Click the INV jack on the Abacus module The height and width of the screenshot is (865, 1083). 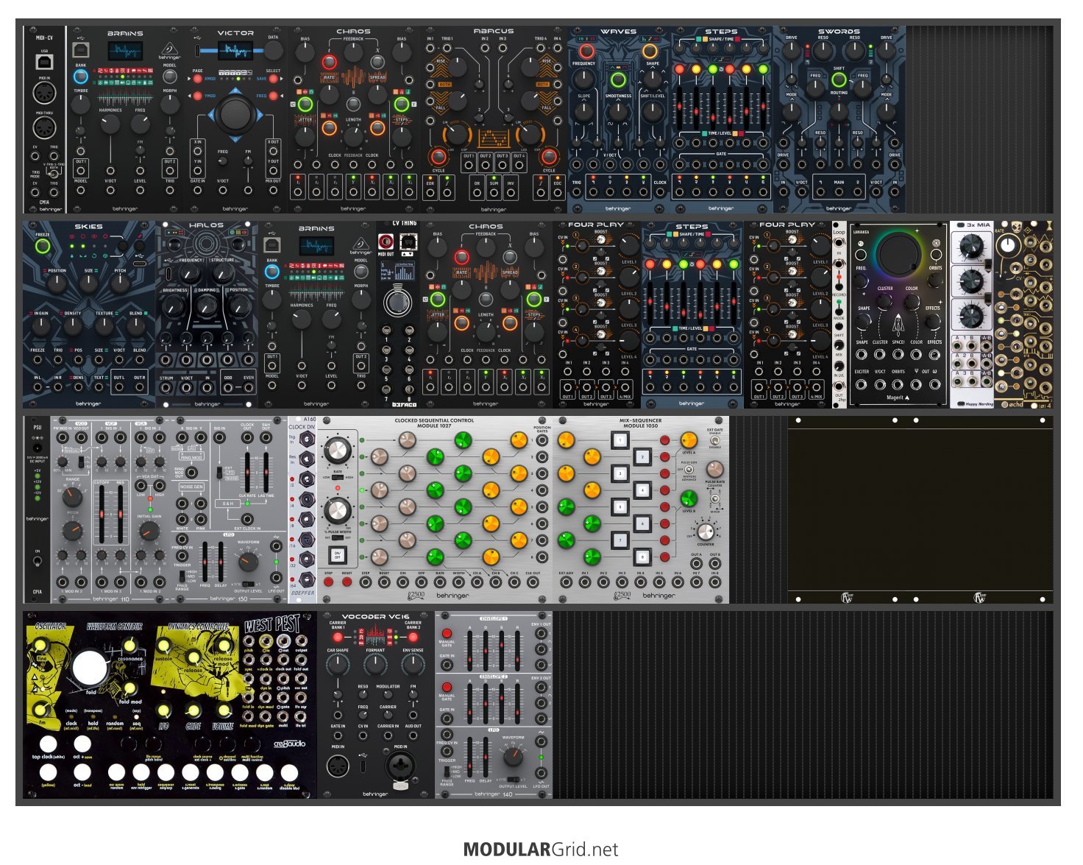tap(511, 193)
